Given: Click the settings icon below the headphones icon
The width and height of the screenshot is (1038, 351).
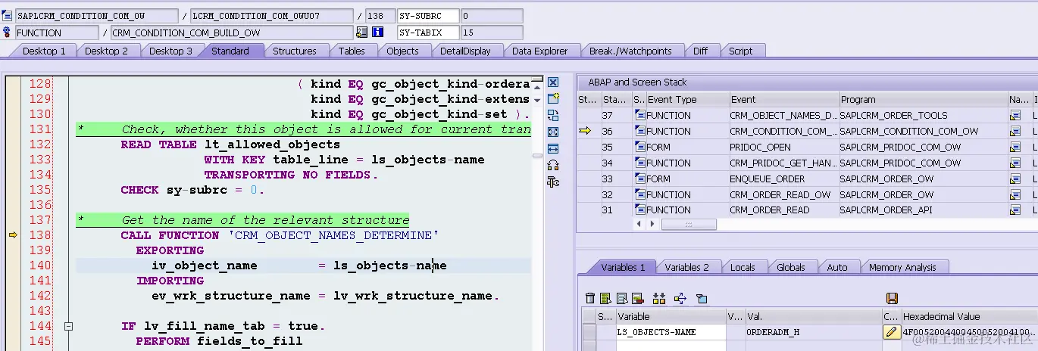Looking at the screenshot, I should [x=553, y=182].
